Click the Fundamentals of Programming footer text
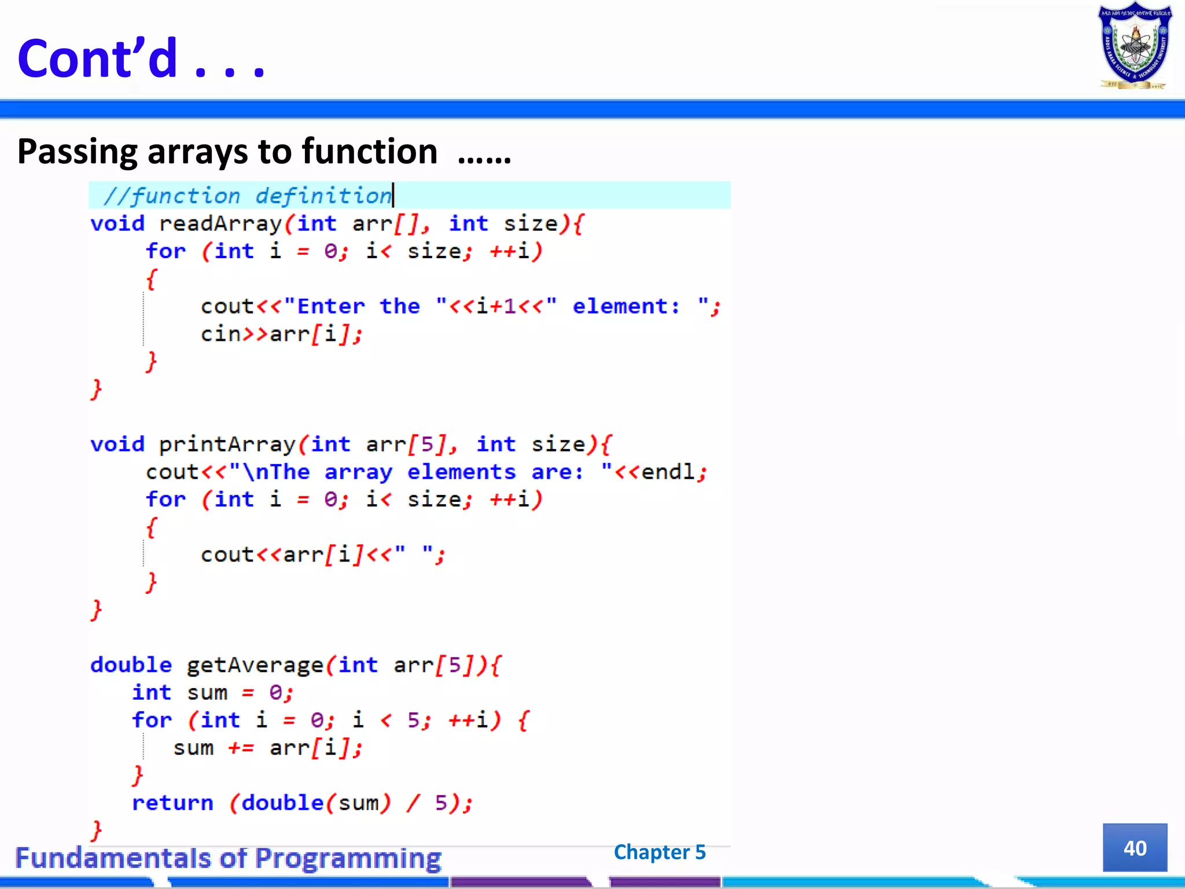Viewport: 1185px width, 889px height. [228, 858]
